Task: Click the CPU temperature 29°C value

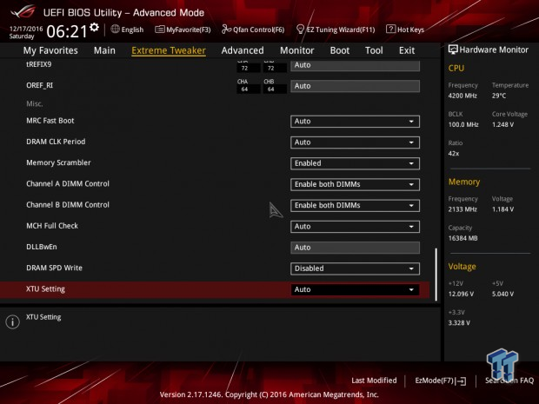Action: point(499,96)
